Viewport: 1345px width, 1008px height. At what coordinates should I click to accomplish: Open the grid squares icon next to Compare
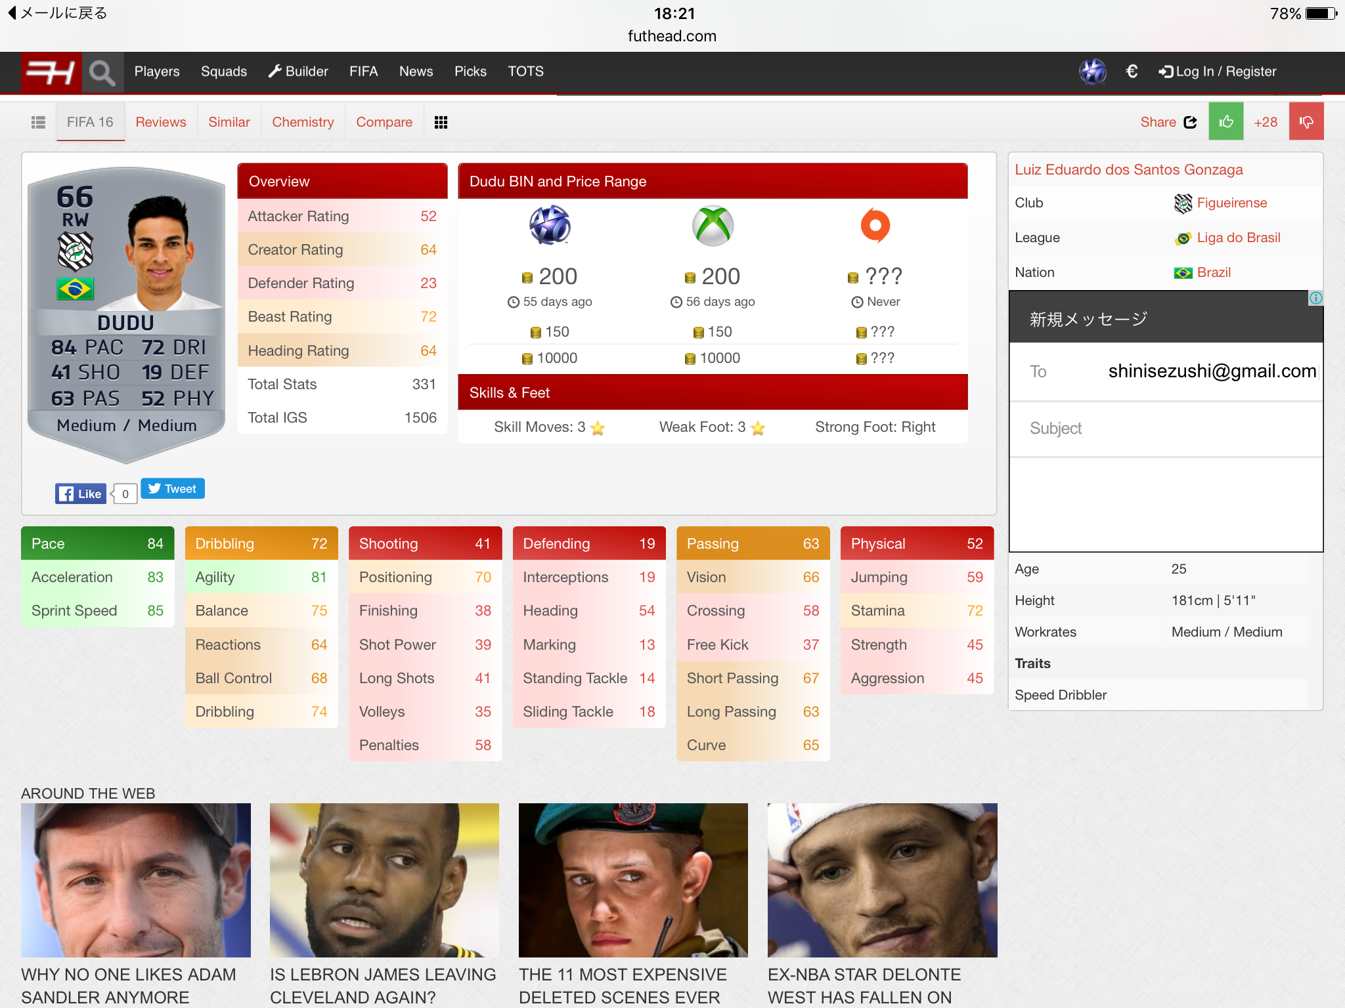tap(441, 122)
